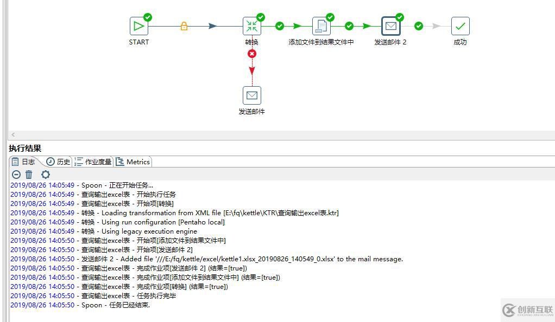
Task: Click log line 'Using legacy execution engine'
Action: pos(104,231)
